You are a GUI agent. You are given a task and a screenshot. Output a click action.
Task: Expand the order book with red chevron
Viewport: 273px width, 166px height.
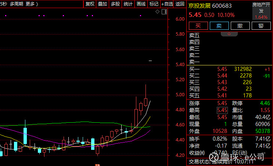coord(229,33)
